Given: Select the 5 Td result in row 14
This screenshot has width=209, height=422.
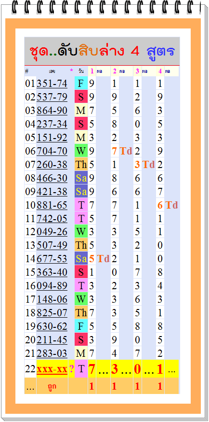Looking at the screenshot, I should 99,259.
